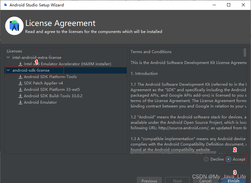The height and width of the screenshot is (183, 251).
Task: Choose the Decline radio button
Action: tap(206, 159)
